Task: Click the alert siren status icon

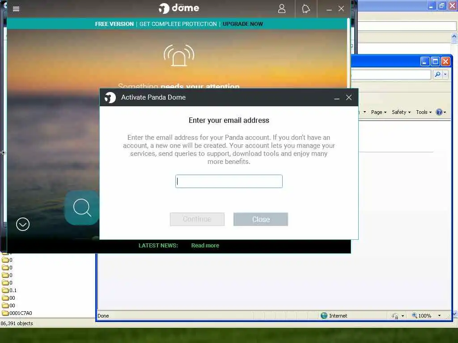Action: (179, 55)
